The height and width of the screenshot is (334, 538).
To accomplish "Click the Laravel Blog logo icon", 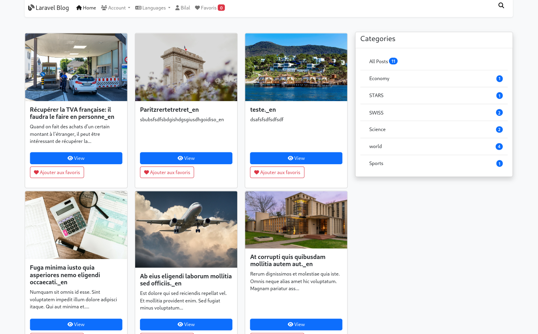I will tap(31, 7).
